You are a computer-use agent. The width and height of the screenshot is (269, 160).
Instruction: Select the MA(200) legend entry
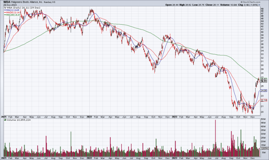[13, 16]
